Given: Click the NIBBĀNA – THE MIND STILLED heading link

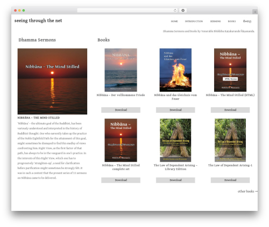Looking at the screenshot, I should click(x=39, y=118).
